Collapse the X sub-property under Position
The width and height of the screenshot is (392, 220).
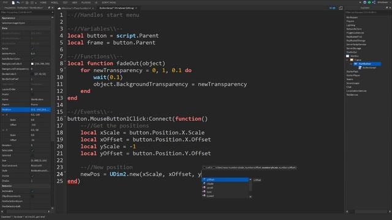click(x=3, y=115)
